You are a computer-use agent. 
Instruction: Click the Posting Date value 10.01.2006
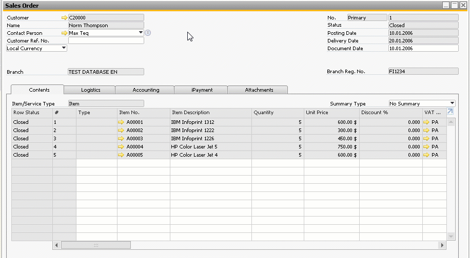pos(423,33)
